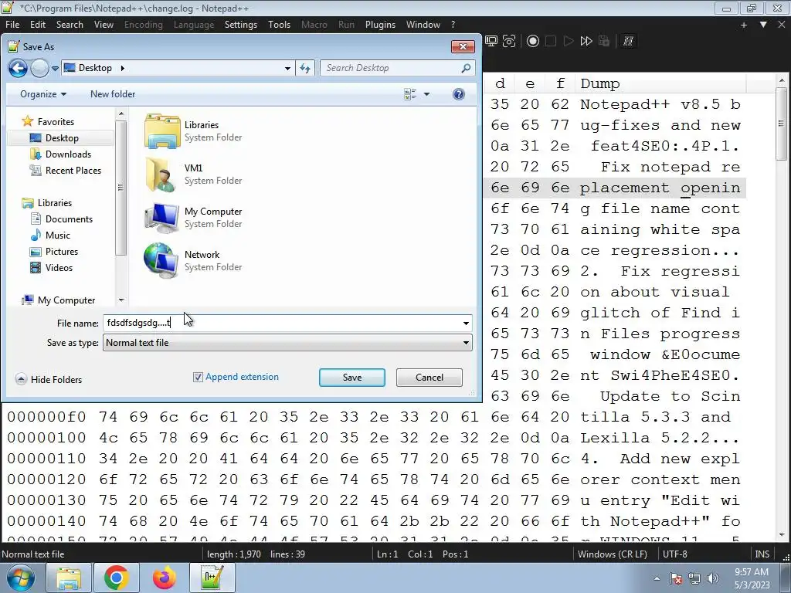Click Windows (CR LF) in status bar
This screenshot has width=791, height=593.
[x=612, y=554]
